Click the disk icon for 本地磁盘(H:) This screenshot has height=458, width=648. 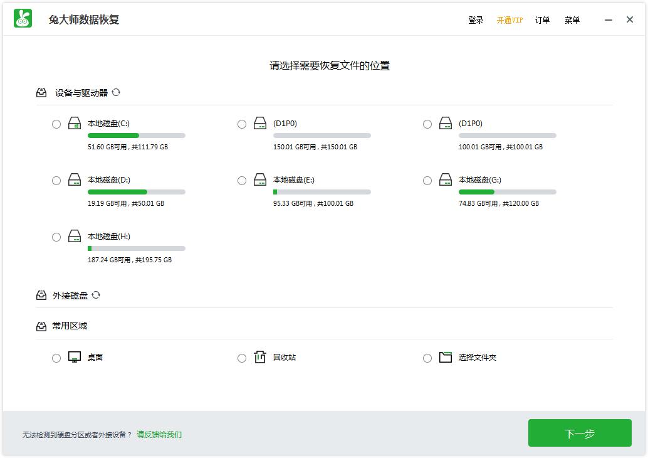[x=75, y=237]
